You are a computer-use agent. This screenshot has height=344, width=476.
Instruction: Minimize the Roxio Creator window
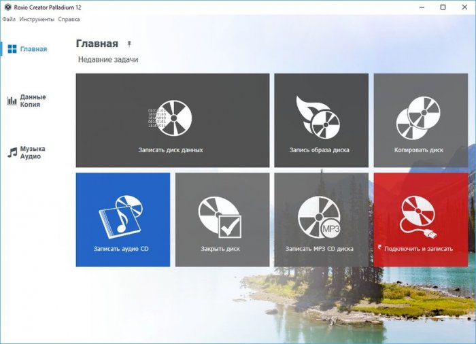pos(422,7)
